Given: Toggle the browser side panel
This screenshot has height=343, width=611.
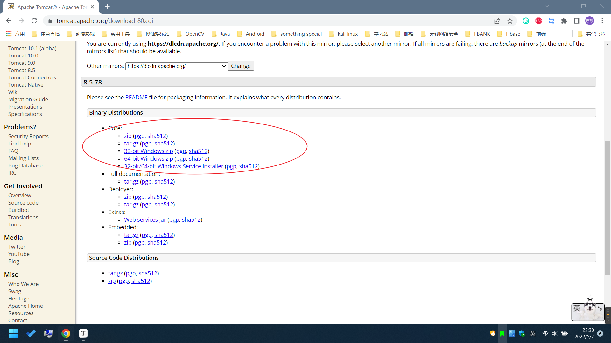Looking at the screenshot, I should point(577,21).
